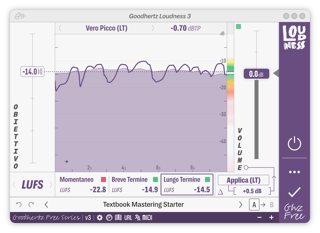Click the Goodhertz Free Series label
This screenshot has height=233, width=320.
tap(46, 217)
